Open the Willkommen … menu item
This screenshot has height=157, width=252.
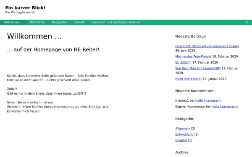pyautogui.click(x=13, y=22)
